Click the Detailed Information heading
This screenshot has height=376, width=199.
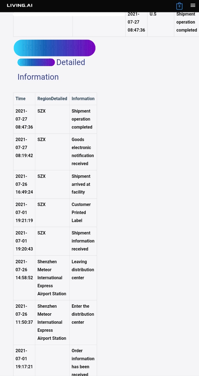[51, 69]
